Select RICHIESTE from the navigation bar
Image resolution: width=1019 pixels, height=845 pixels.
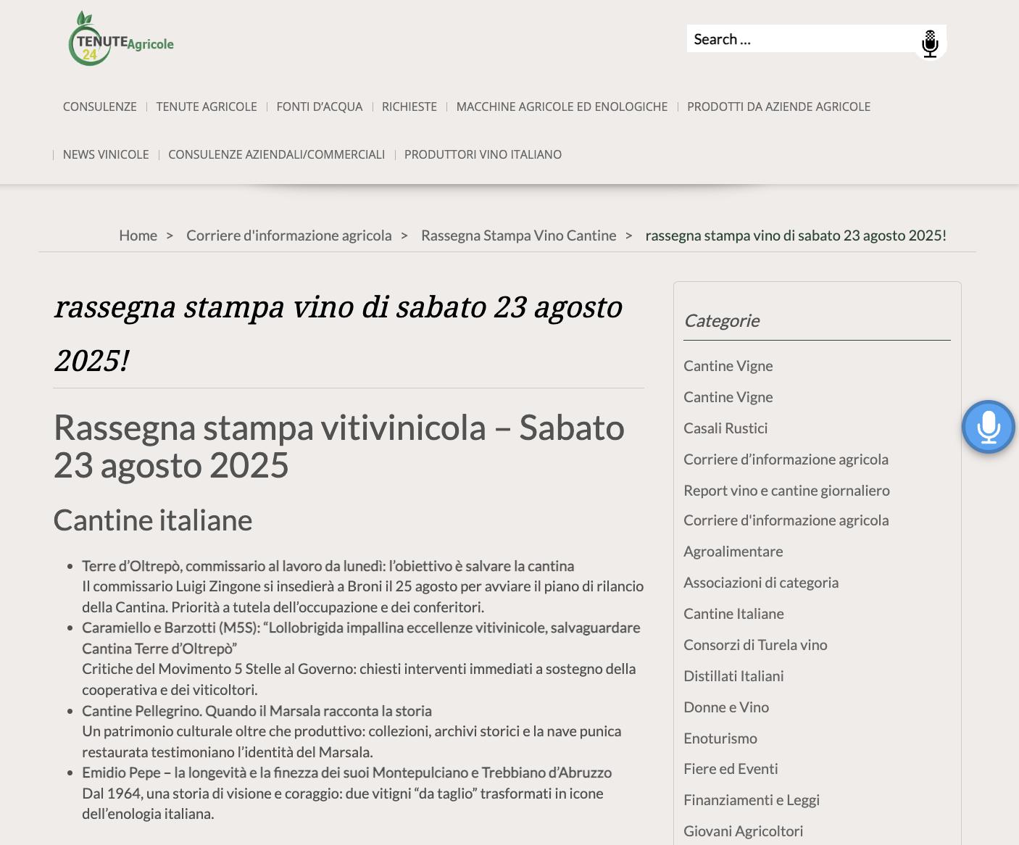(x=409, y=107)
